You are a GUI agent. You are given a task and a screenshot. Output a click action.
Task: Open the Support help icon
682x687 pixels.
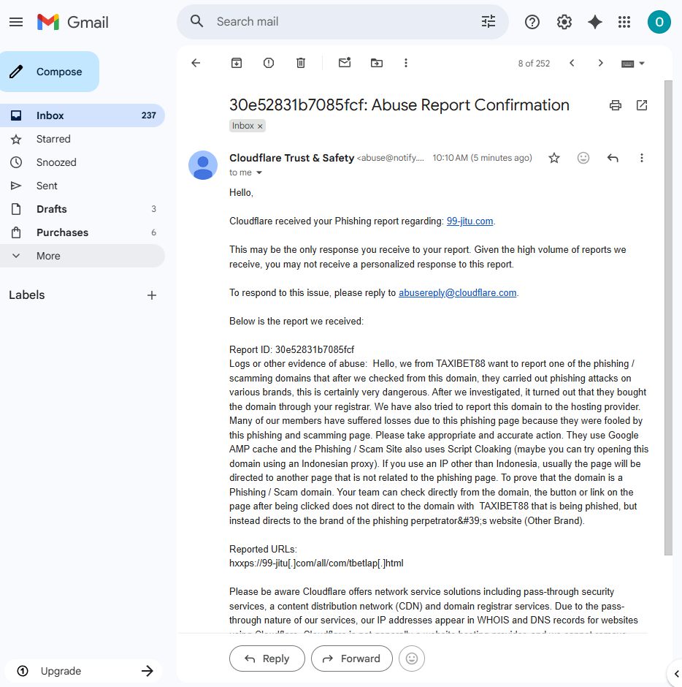pos(532,22)
